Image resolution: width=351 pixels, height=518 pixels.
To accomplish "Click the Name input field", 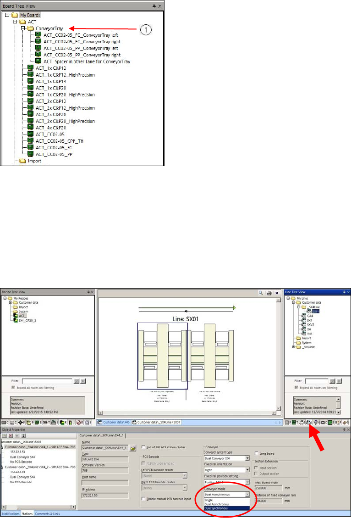I will 105,448.
